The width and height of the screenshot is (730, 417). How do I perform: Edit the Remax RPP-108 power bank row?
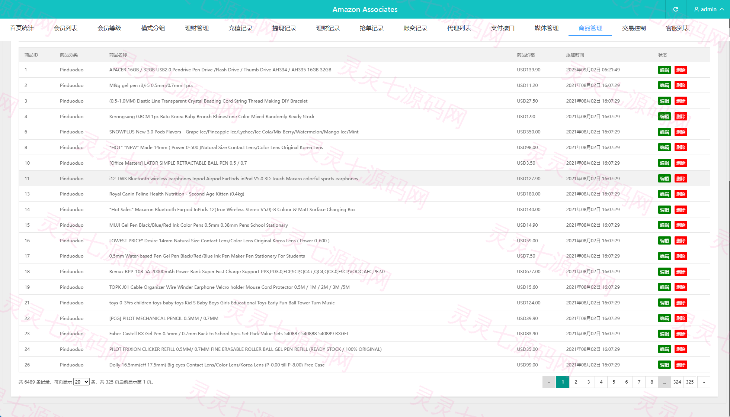click(x=665, y=272)
